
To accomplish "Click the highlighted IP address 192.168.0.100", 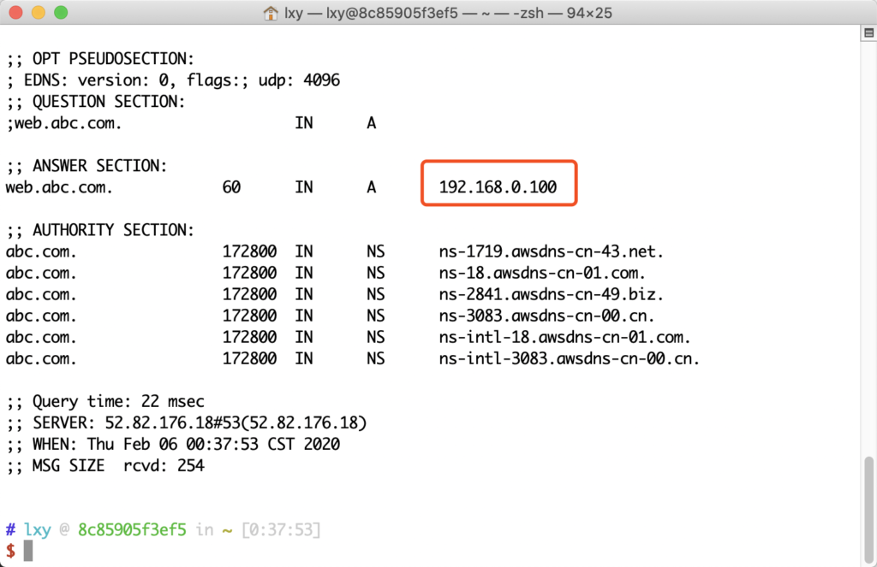I will pyautogui.click(x=498, y=187).
